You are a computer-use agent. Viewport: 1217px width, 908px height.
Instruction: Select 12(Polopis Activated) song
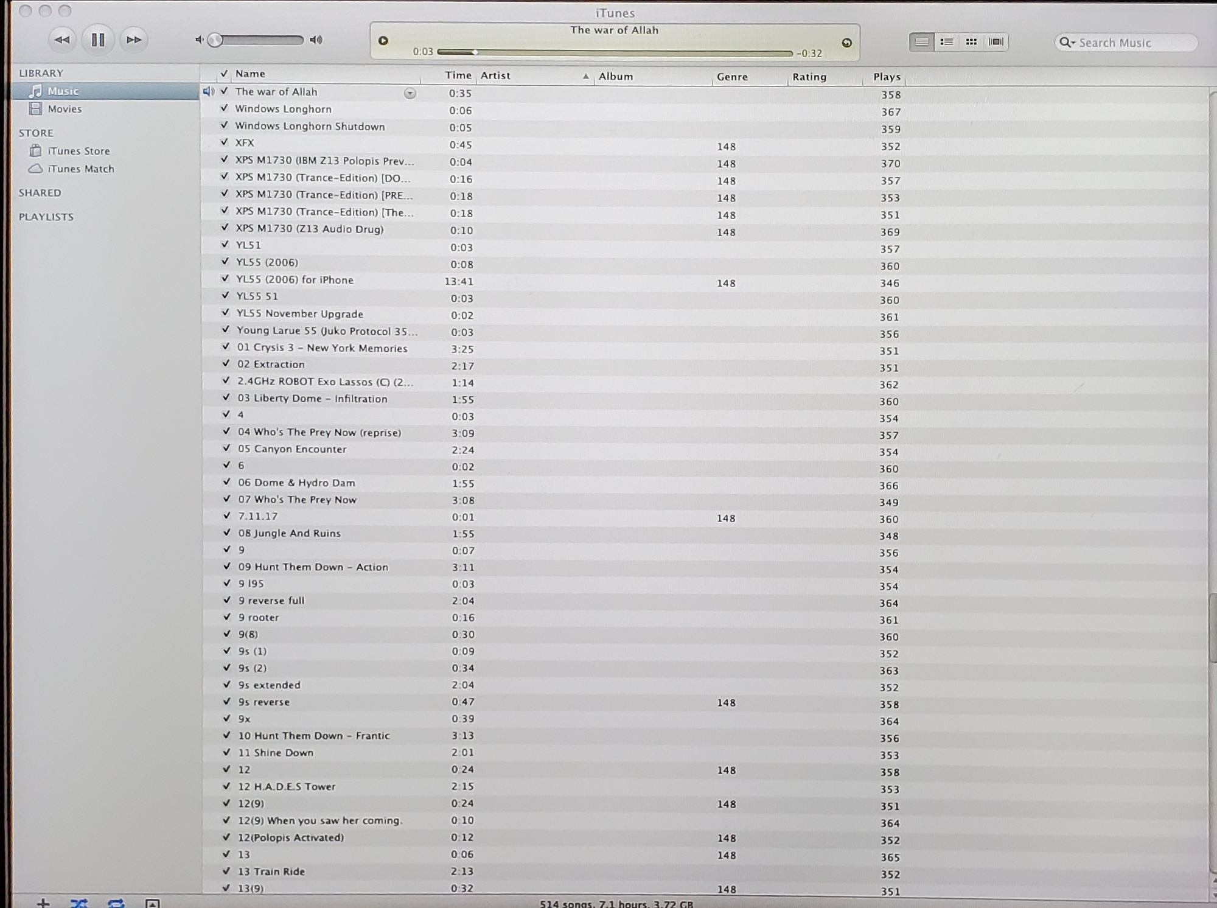click(291, 838)
